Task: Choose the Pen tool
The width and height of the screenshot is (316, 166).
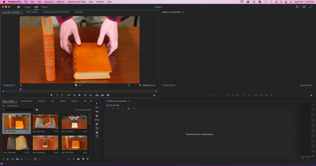Action: coord(97,124)
